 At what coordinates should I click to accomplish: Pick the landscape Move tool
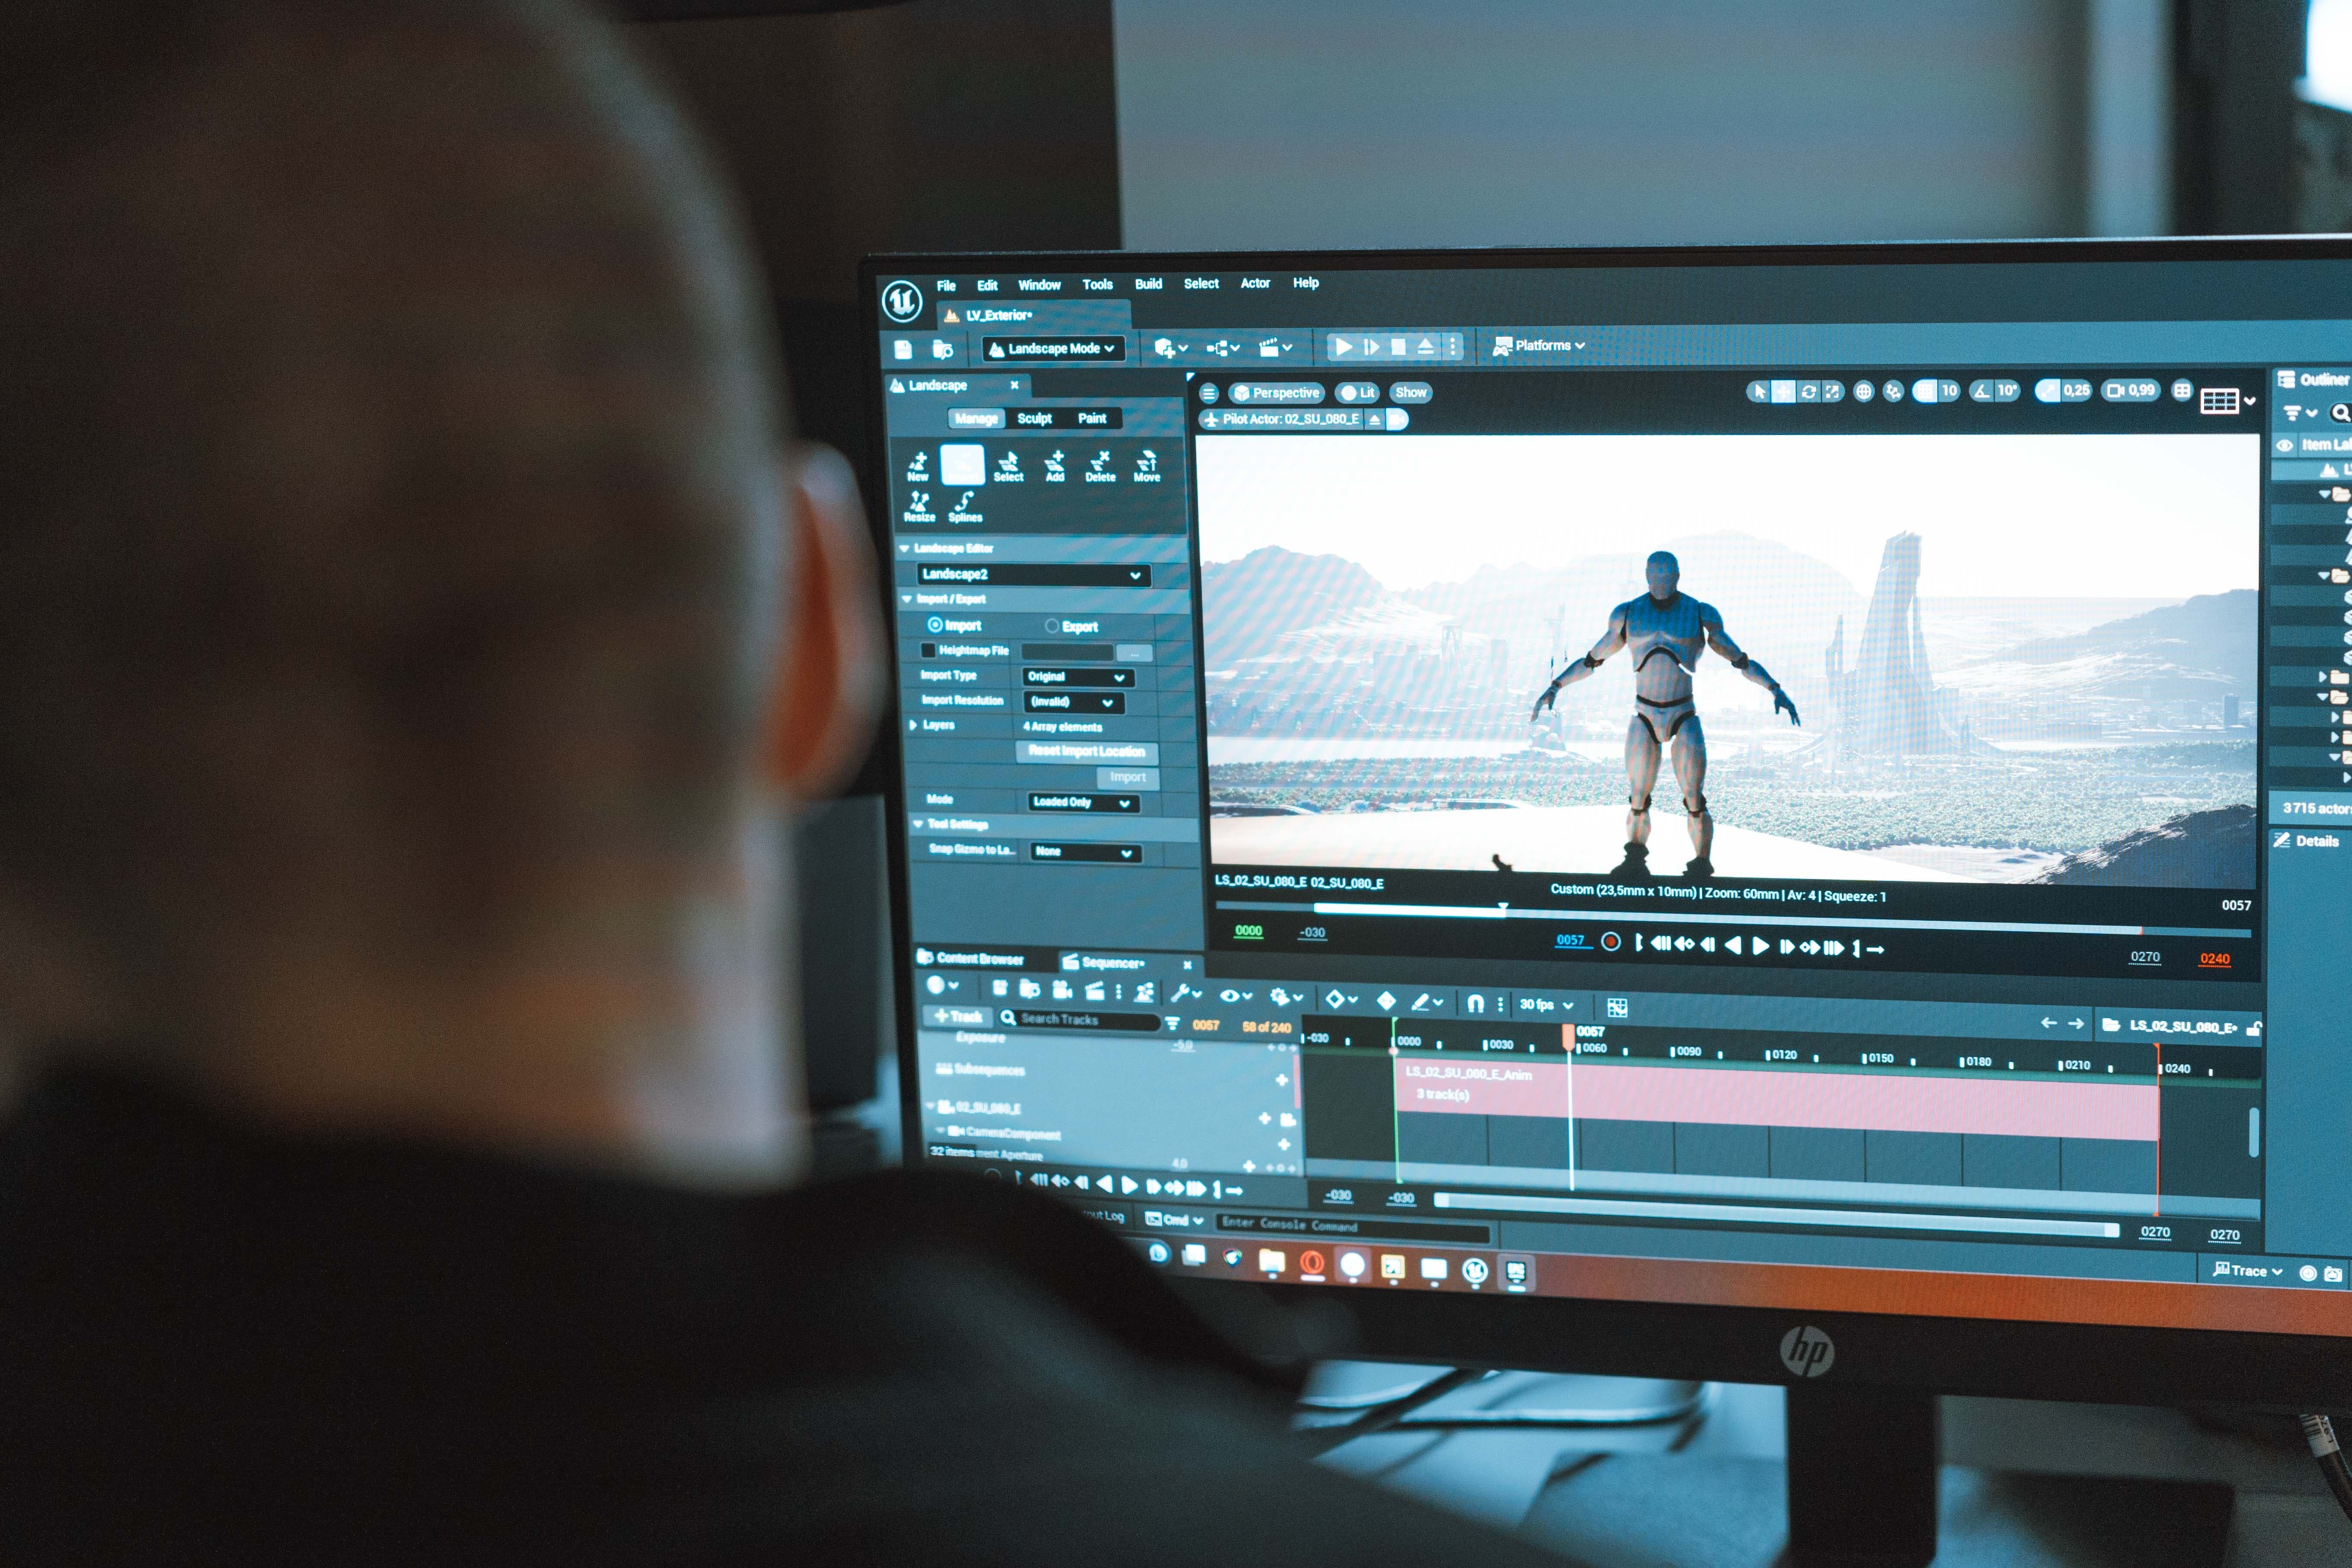[x=1147, y=466]
